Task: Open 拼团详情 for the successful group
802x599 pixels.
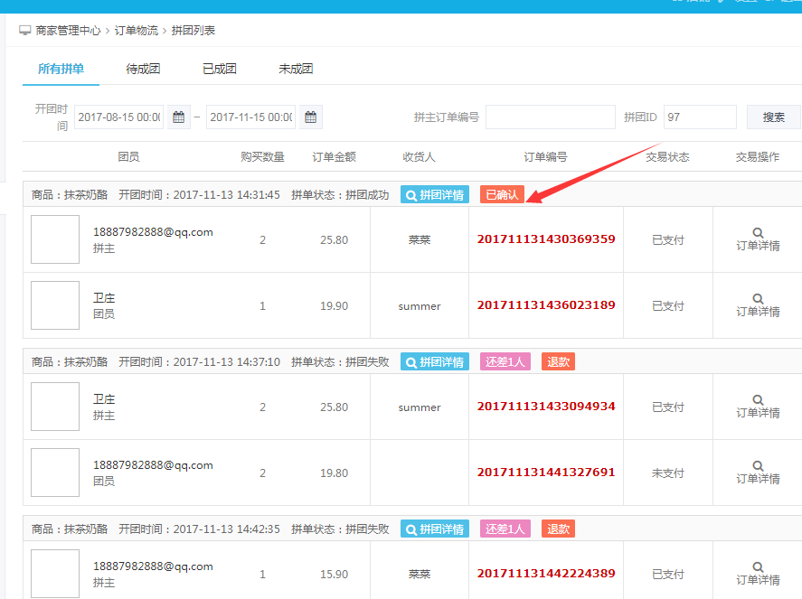Action: click(x=435, y=194)
